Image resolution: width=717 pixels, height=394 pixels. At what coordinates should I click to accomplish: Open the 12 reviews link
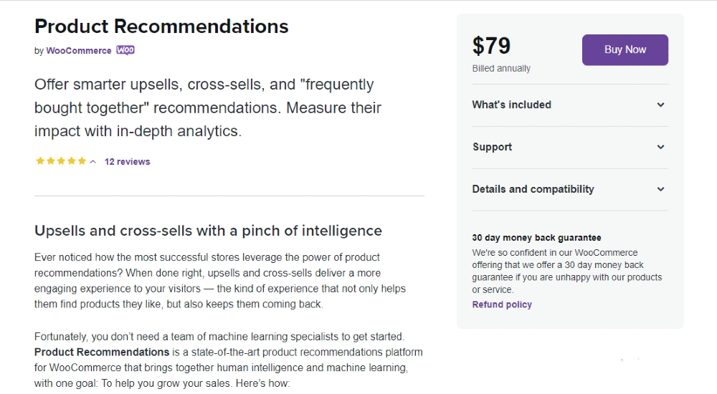pos(127,162)
